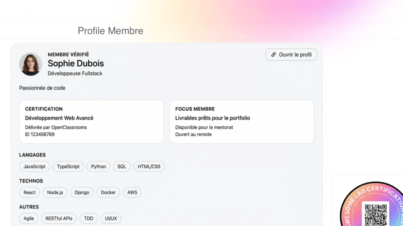Click the Node.js tag
This screenshot has width=403, height=226.
pos(55,192)
